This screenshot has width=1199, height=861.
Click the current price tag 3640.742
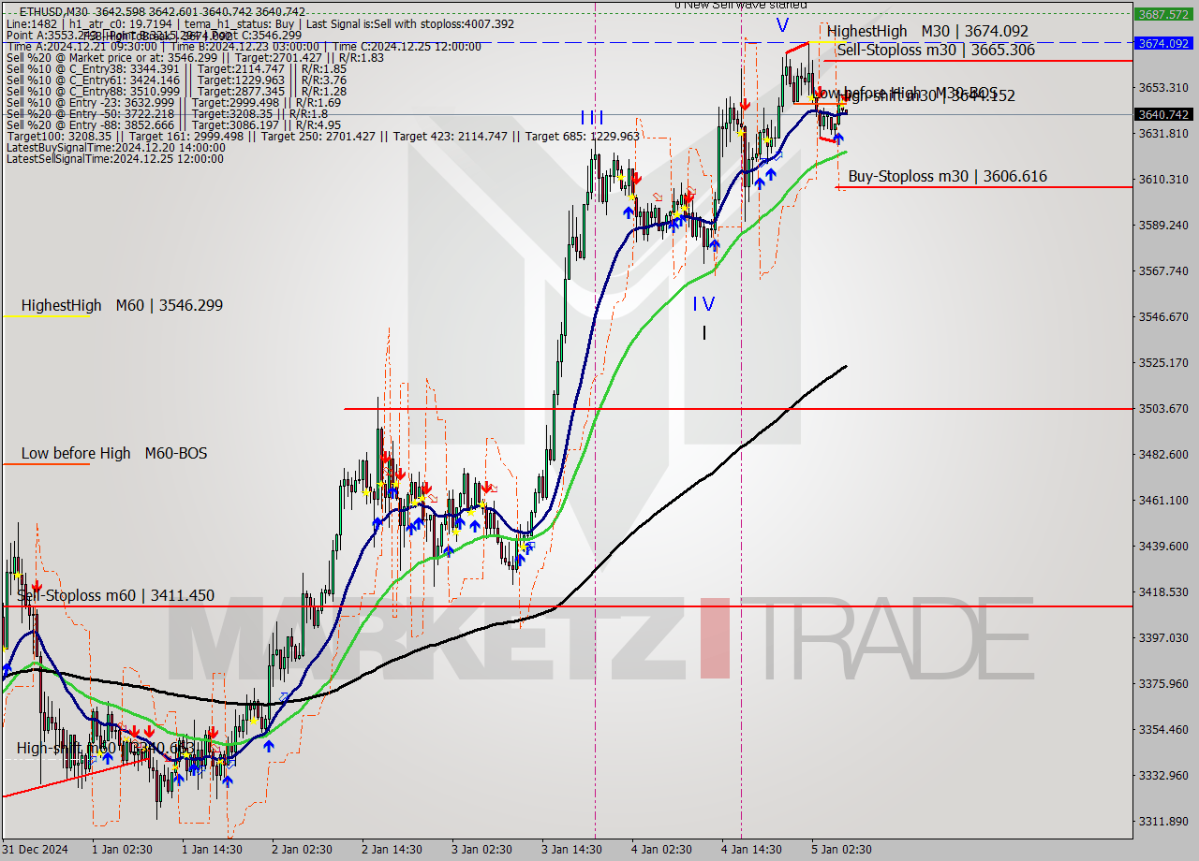tap(1162, 114)
